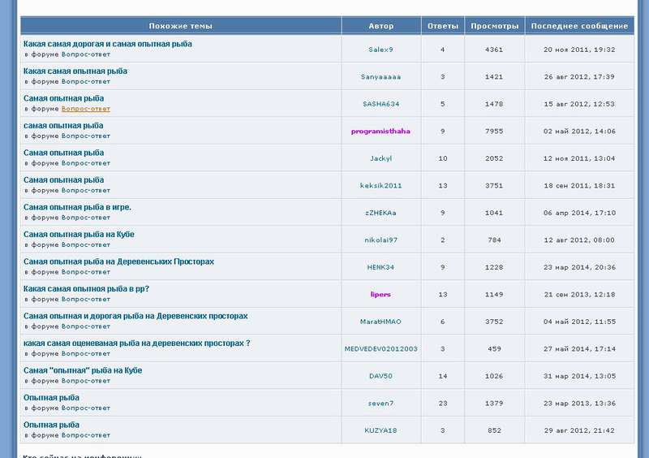Open Вопрос-ответ forum link under lipers' topic
The image size is (649, 458).
coord(86,300)
